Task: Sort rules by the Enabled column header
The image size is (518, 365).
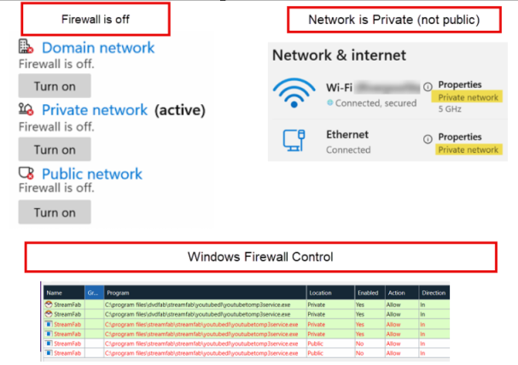Action: pos(366,293)
